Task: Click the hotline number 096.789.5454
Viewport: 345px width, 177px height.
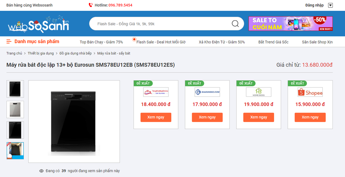Action: 120,5
